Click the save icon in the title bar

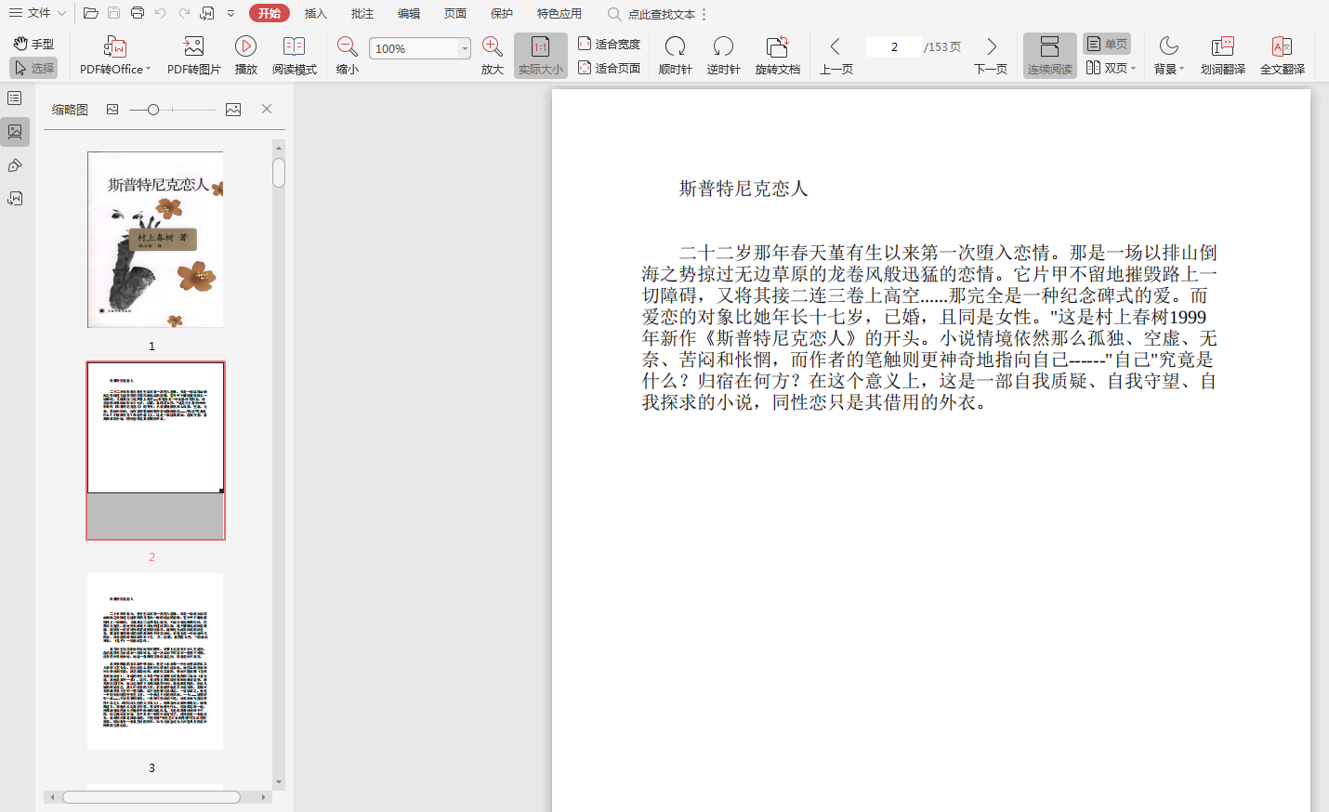(x=113, y=13)
